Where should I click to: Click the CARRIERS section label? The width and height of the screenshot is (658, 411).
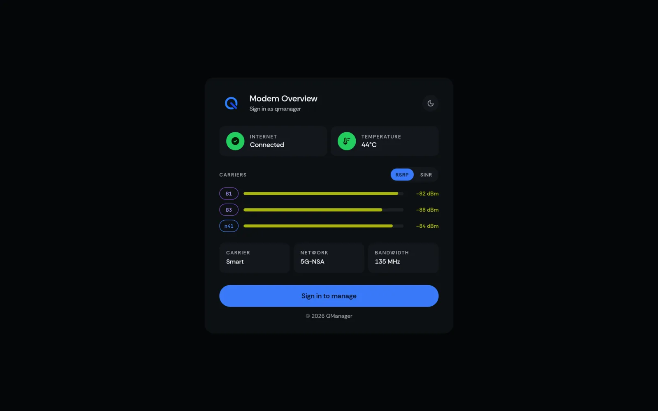click(233, 175)
